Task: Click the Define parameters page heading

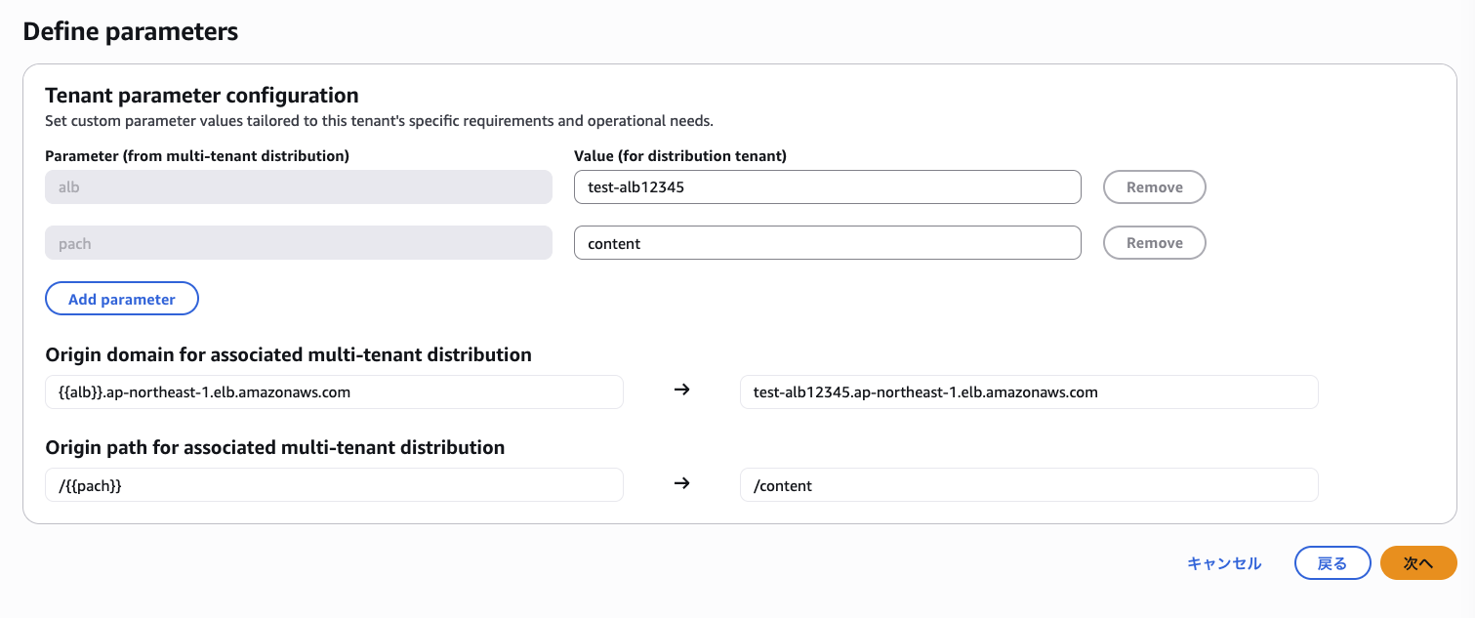Action: [x=130, y=31]
